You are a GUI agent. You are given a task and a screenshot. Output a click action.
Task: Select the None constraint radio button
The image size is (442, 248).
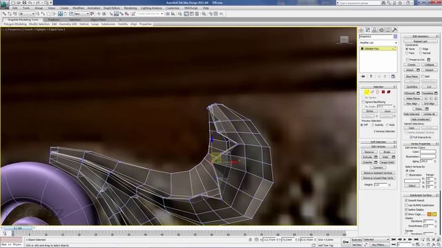coord(407,49)
